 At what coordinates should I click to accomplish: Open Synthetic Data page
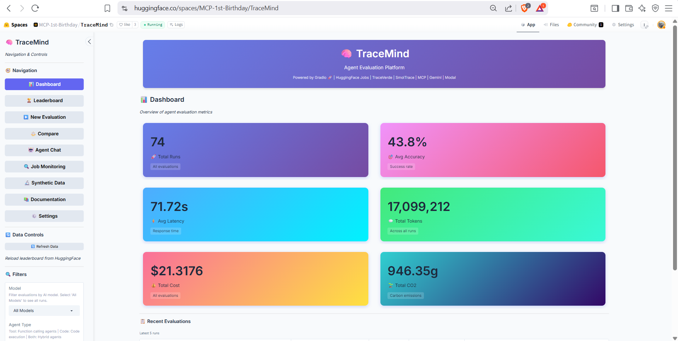pyautogui.click(x=44, y=183)
